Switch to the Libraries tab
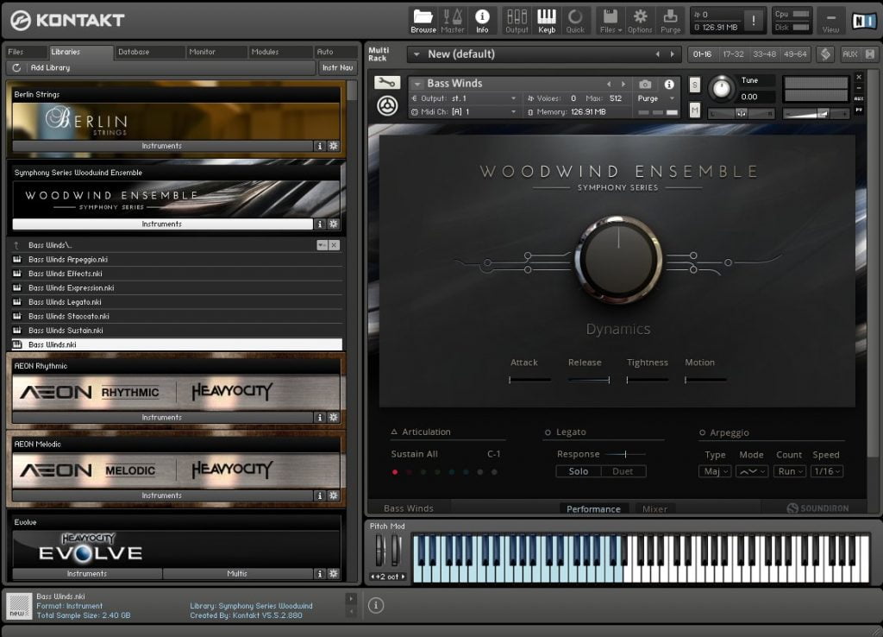 [x=80, y=52]
